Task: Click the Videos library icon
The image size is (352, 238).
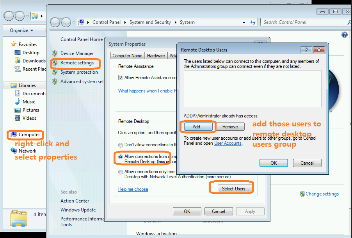Action: click(18, 118)
